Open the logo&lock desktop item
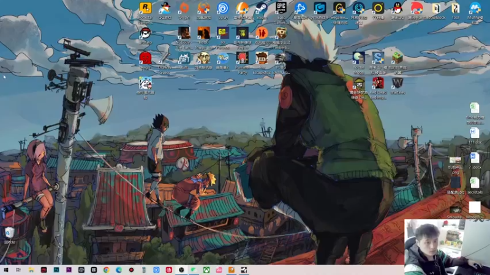 click(x=436, y=9)
